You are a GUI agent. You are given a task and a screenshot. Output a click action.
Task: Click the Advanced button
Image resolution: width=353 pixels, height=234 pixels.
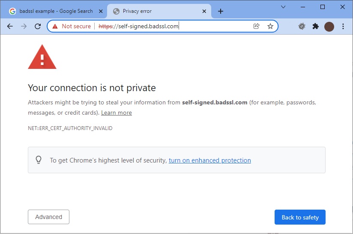pos(49,217)
